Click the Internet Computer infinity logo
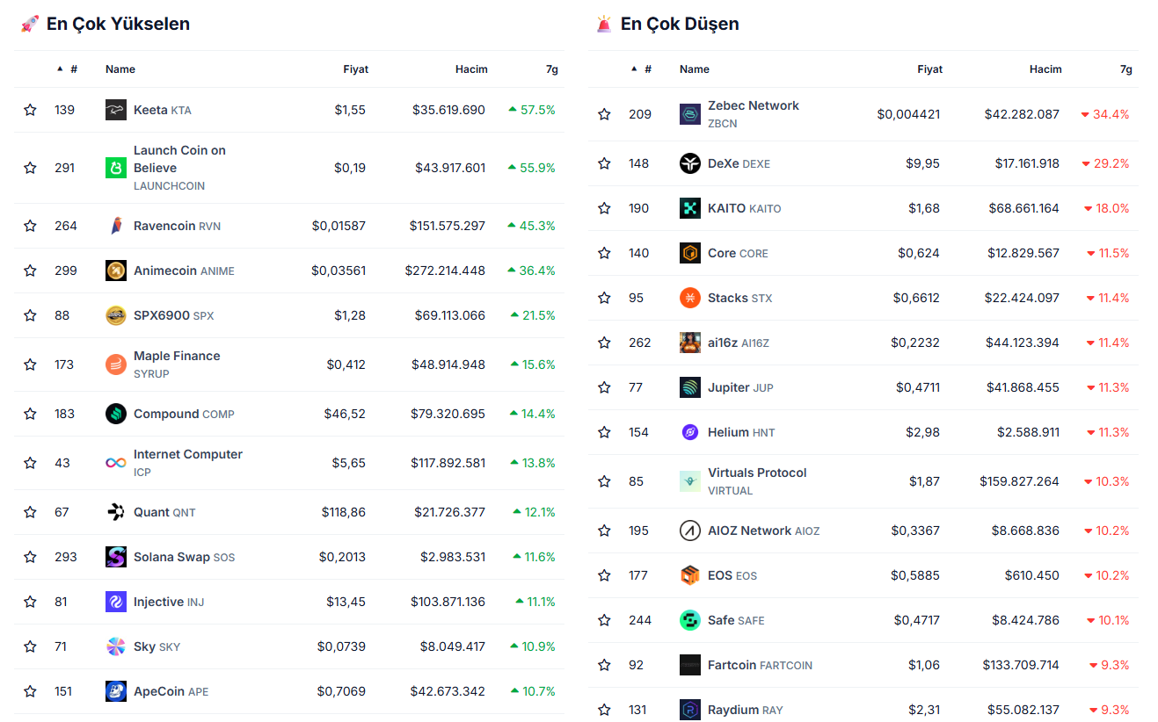The image size is (1158, 722). [115, 463]
